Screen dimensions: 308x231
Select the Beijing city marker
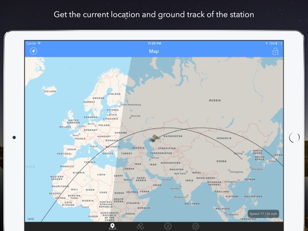pos(243,152)
